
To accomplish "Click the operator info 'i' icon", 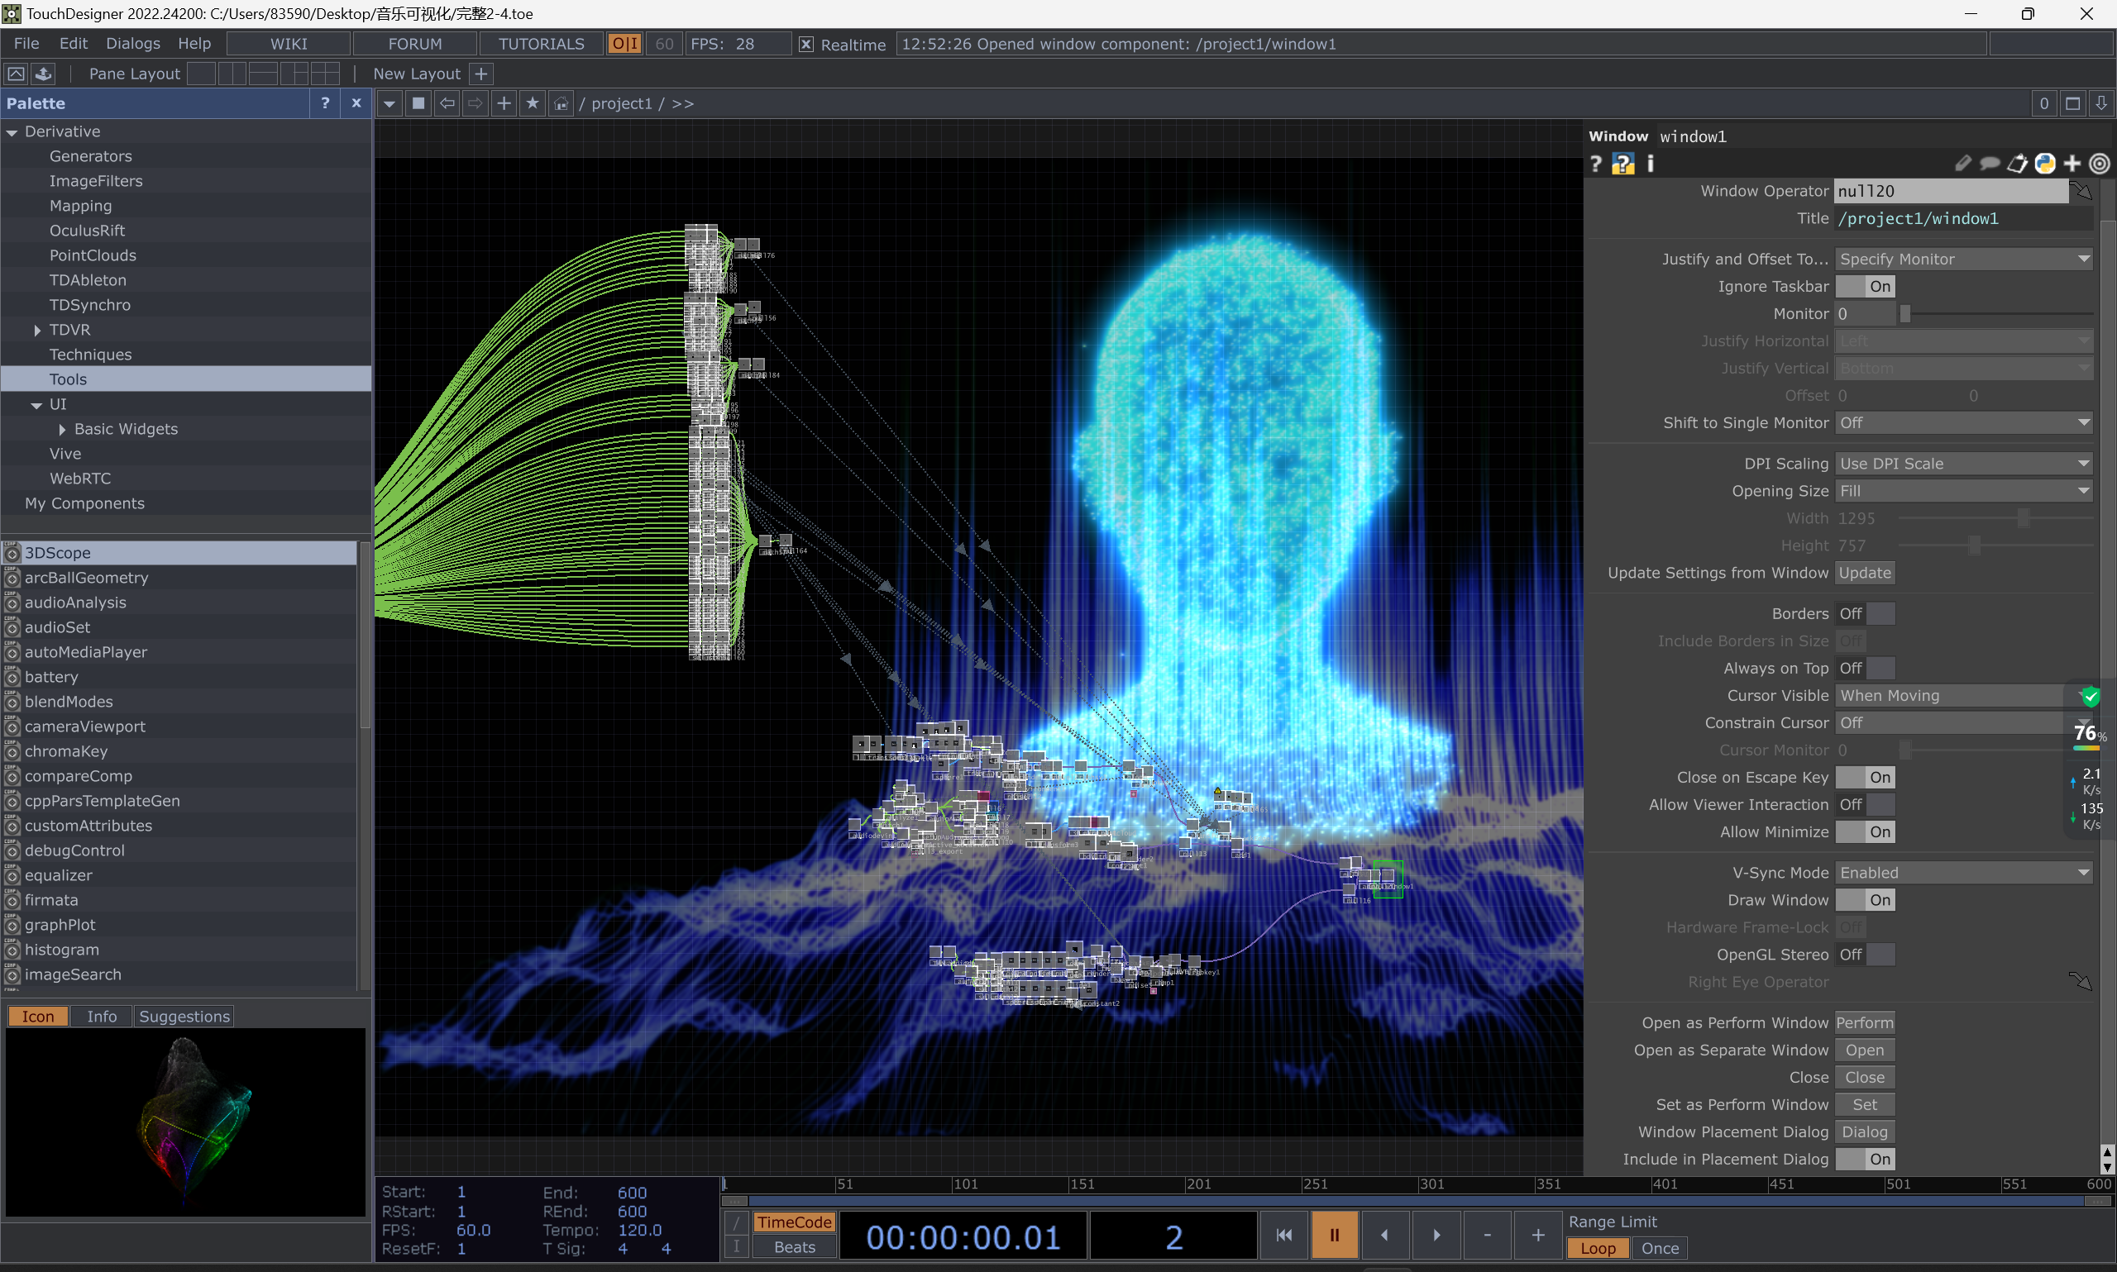I will tap(1651, 164).
